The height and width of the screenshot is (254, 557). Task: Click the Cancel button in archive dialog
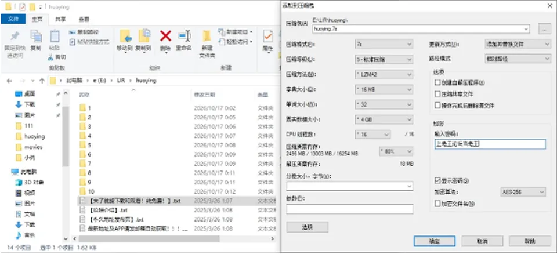point(482,241)
